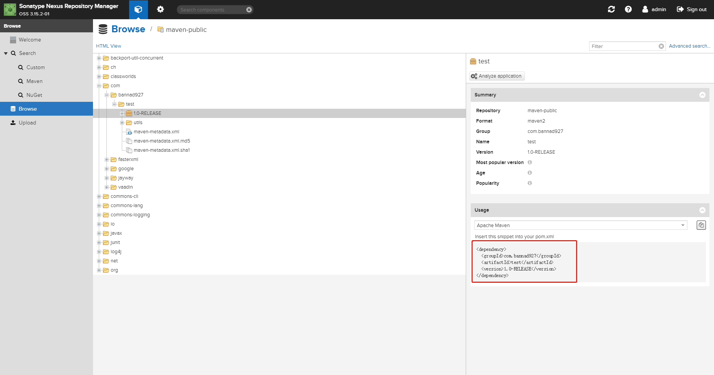
Task: Click the 1.0-RELEASE component icon
Action: 129,113
